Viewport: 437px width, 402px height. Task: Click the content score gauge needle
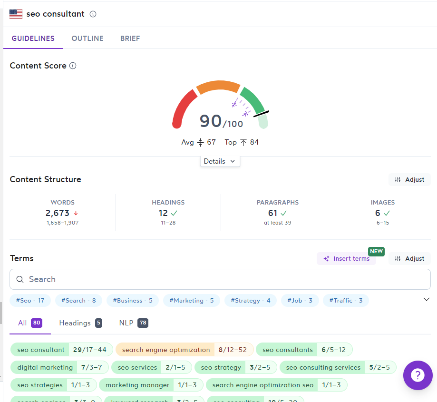[x=261, y=114]
